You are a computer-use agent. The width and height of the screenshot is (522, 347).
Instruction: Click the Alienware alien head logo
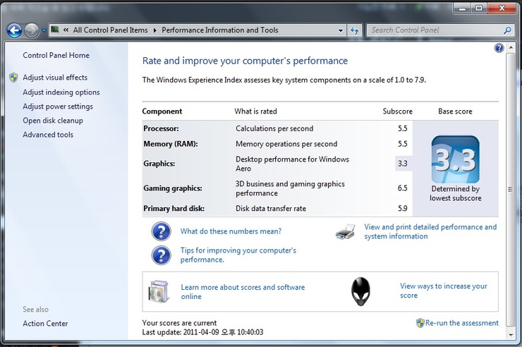click(x=360, y=292)
